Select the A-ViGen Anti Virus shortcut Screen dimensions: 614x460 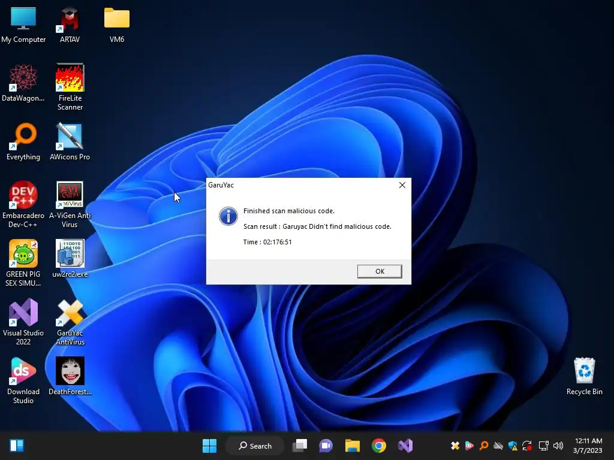point(70,204)
